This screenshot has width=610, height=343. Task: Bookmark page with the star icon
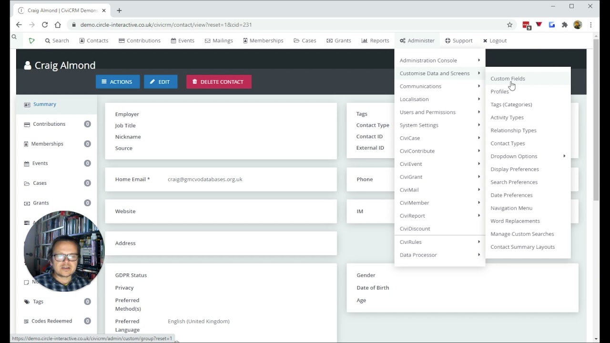pos(509,25)
